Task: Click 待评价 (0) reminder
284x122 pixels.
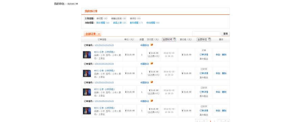Action: pos(135,18)
